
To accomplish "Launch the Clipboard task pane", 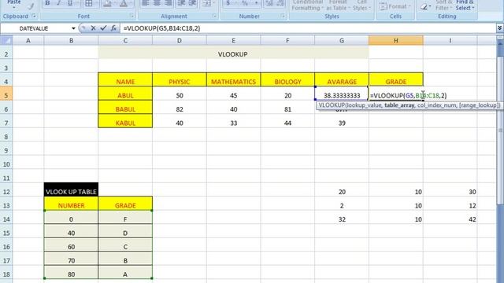I will (34, 16).
